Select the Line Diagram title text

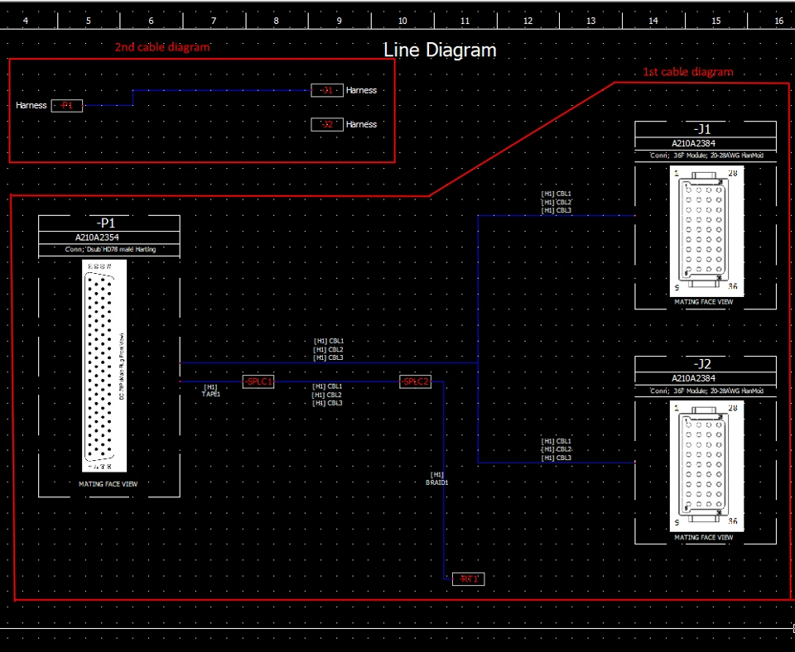[440, 50]
